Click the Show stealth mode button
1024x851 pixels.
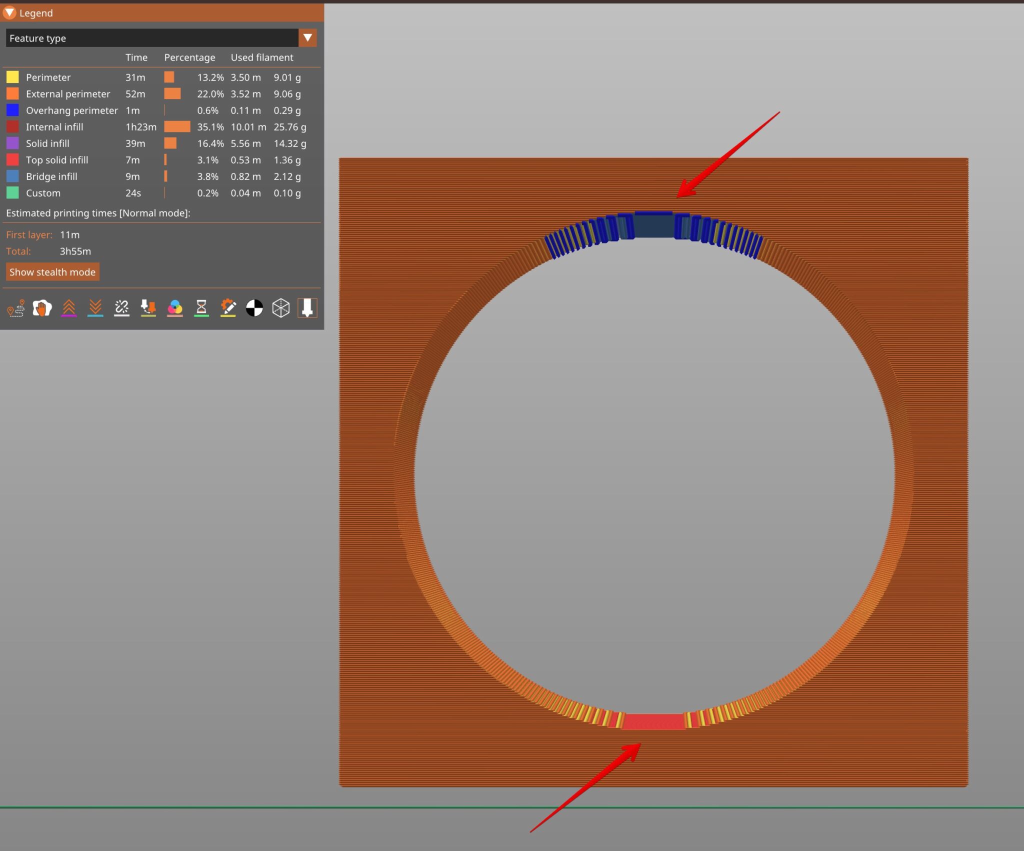point(52,272)
